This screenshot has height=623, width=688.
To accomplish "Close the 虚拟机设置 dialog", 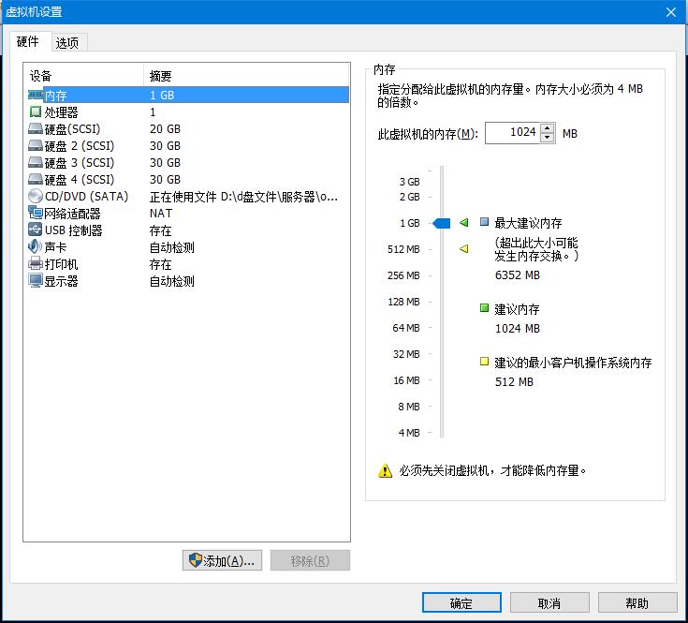I will tap(671, 12).
